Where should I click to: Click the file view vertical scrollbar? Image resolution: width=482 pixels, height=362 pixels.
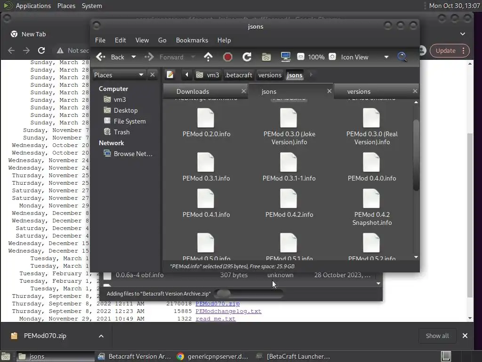[416, 156]
